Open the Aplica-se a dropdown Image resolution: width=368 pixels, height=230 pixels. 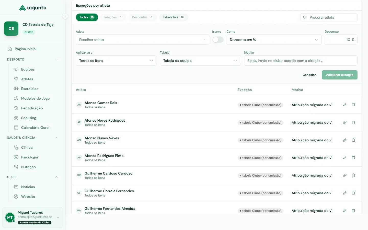click(116, 61)
